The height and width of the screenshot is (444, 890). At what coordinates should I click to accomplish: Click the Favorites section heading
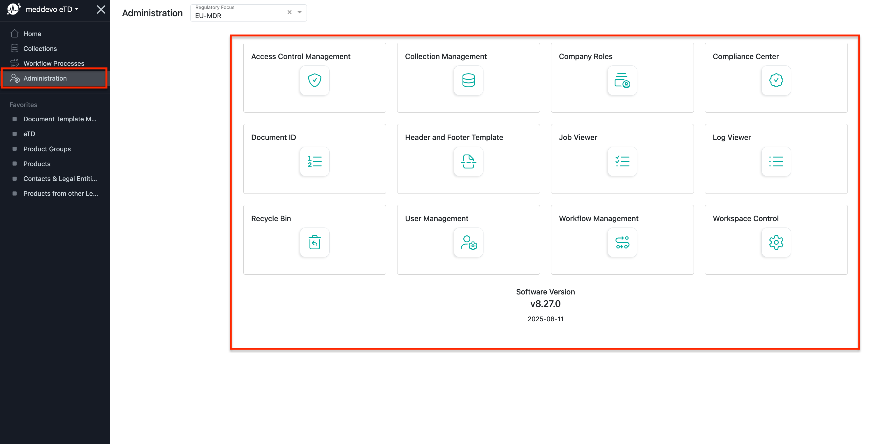24,104
